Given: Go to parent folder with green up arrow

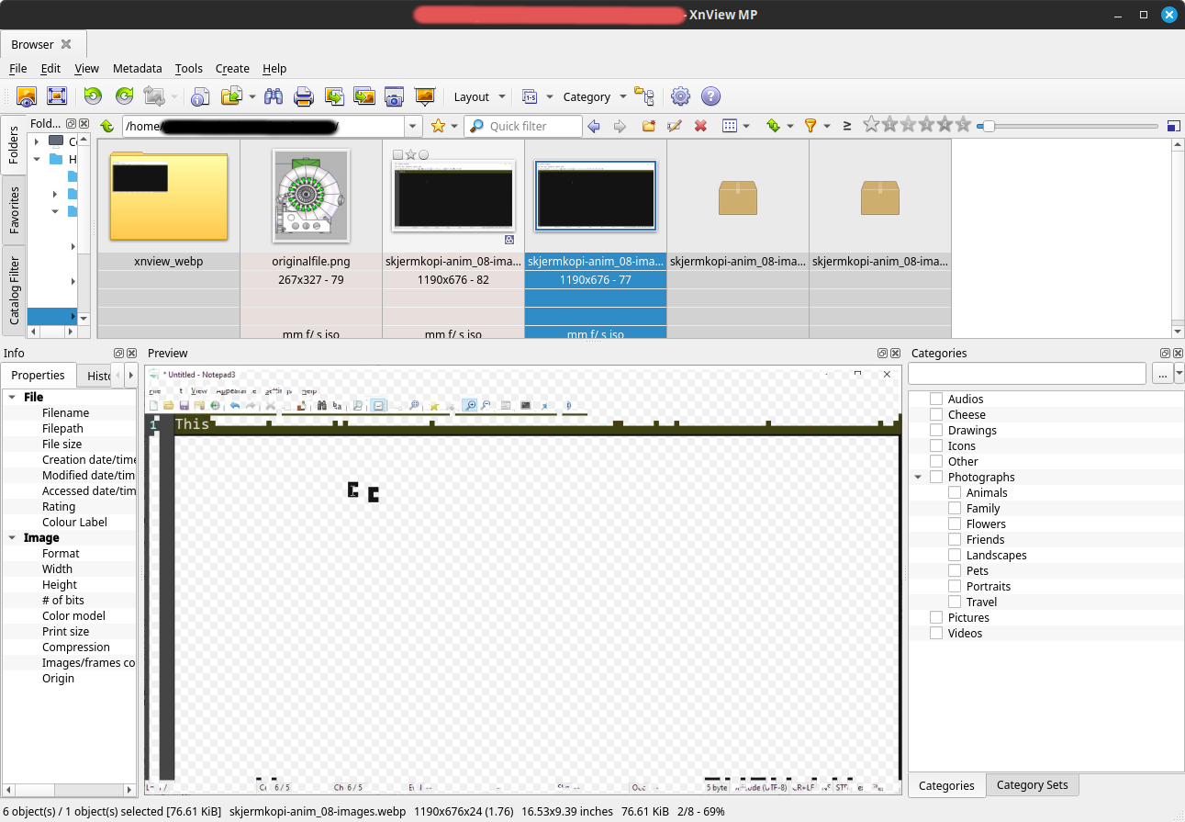Looking at the screenshot, I should tap(107, 126).
